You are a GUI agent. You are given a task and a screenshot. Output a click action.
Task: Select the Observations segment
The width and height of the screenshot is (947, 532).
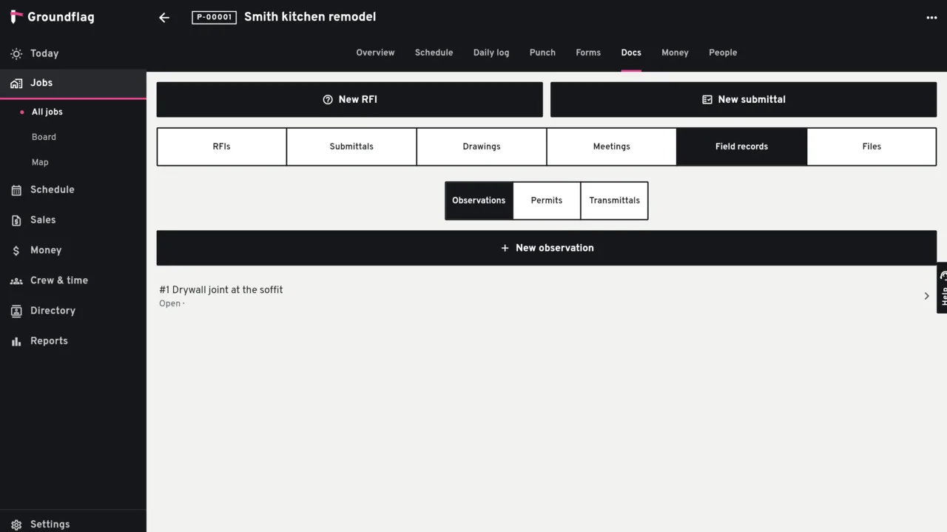click(479, 201)
